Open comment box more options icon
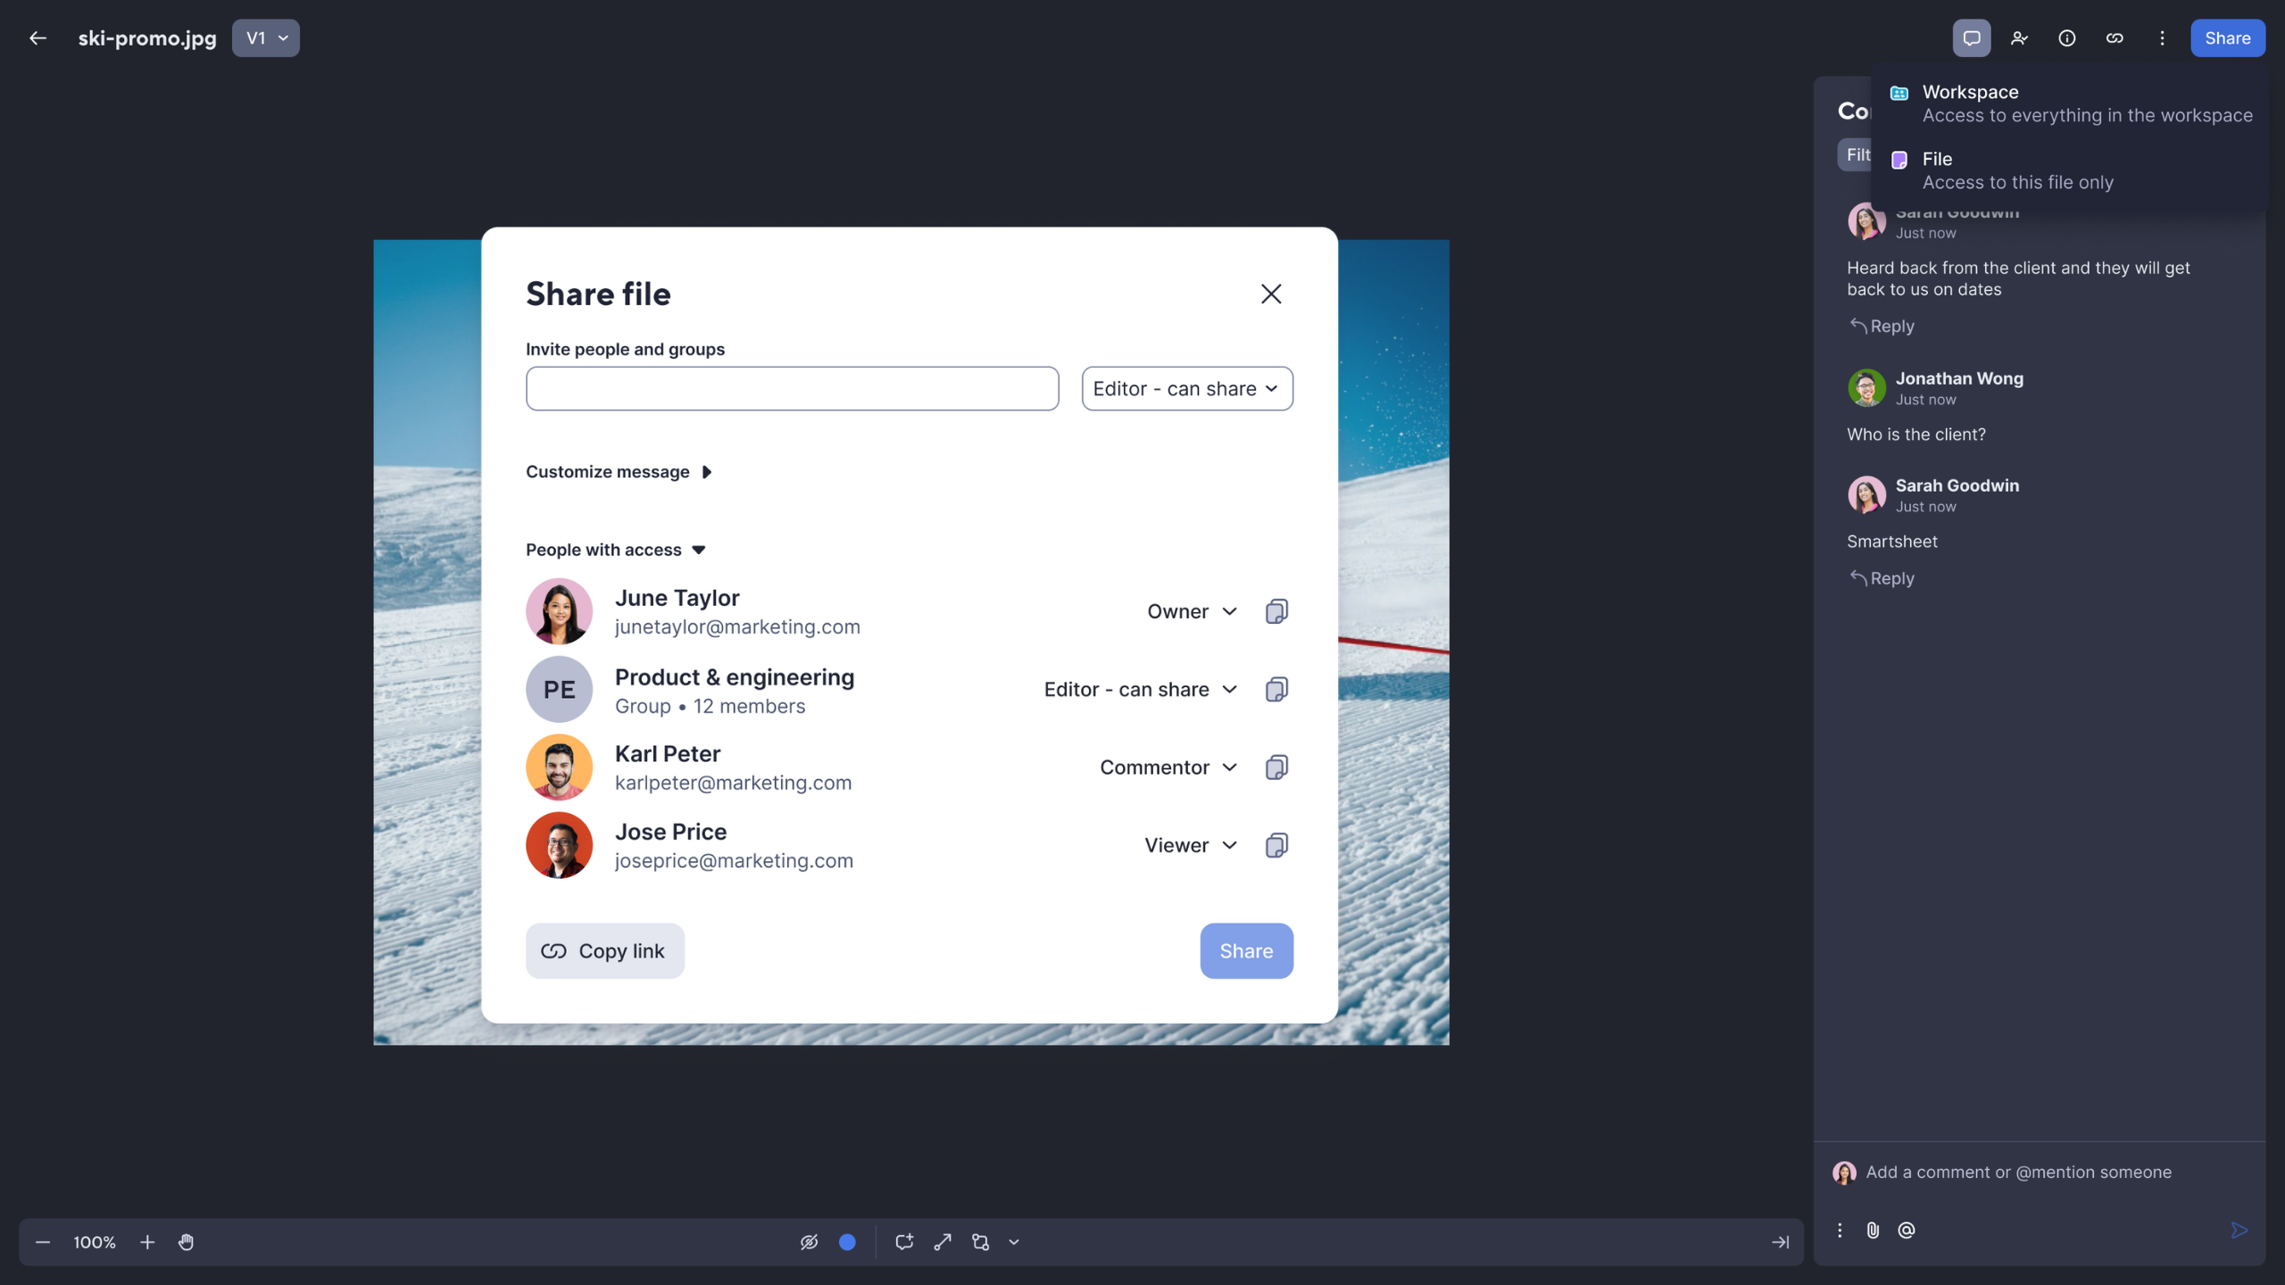Viewport: 2285px width, 1285px height. [1839, 1230]
